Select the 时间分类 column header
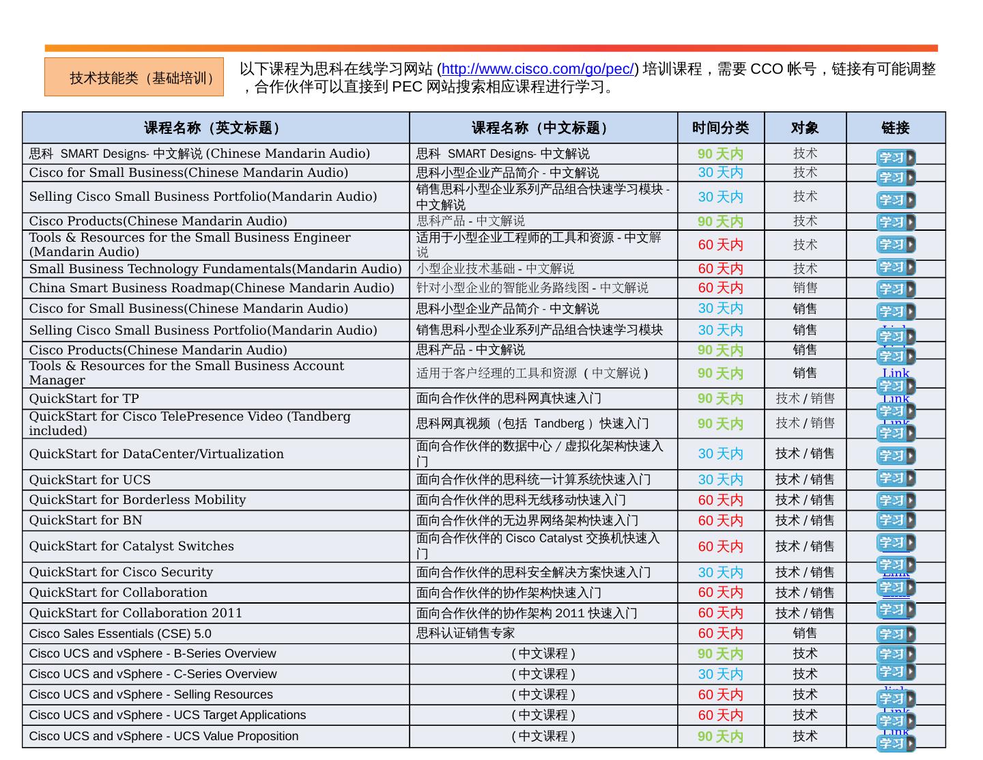 (x=721, y=128)
